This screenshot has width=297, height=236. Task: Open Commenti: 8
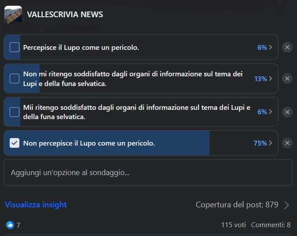(271, 225)
